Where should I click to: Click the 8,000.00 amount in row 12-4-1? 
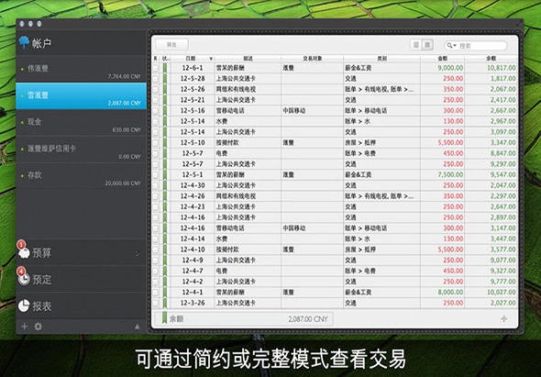click(x=450, y=292)
